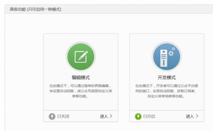213x131 pixels.
Task: Select the 开发模式 title text
Action: pos(167,78)
